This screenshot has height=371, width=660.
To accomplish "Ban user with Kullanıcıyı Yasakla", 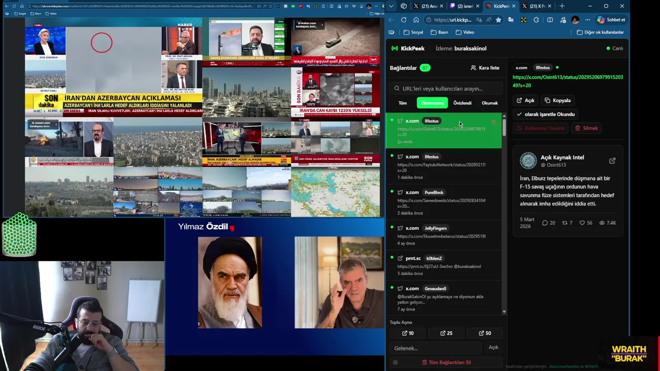I will [540, 128].
